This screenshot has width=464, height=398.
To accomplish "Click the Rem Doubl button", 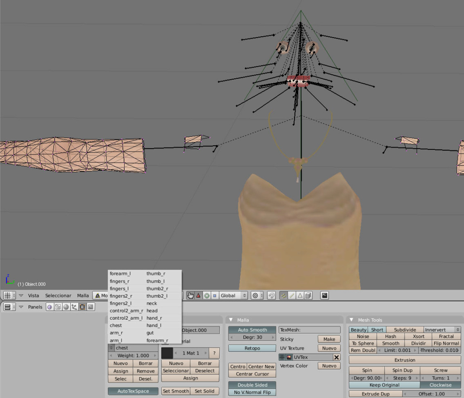I will pos(363,350).
